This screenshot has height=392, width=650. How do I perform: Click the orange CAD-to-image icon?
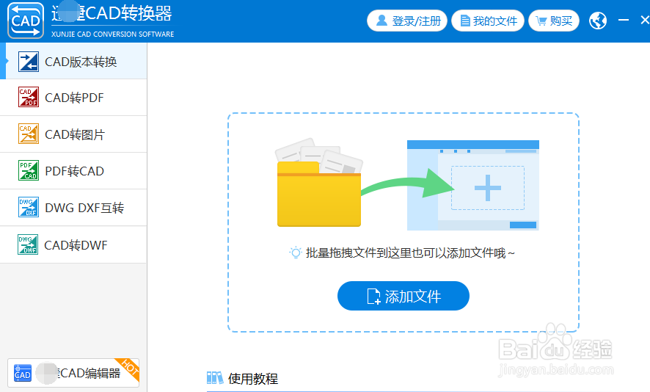click(x=29, y=134)
